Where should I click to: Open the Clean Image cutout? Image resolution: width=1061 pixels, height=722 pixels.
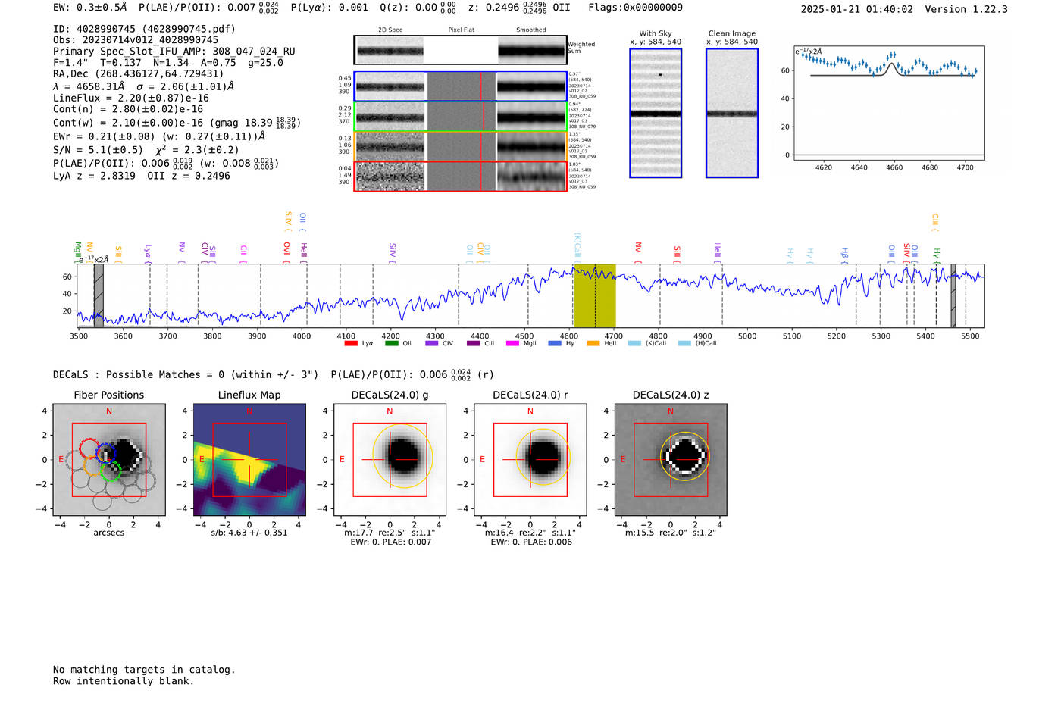[731, 113]
